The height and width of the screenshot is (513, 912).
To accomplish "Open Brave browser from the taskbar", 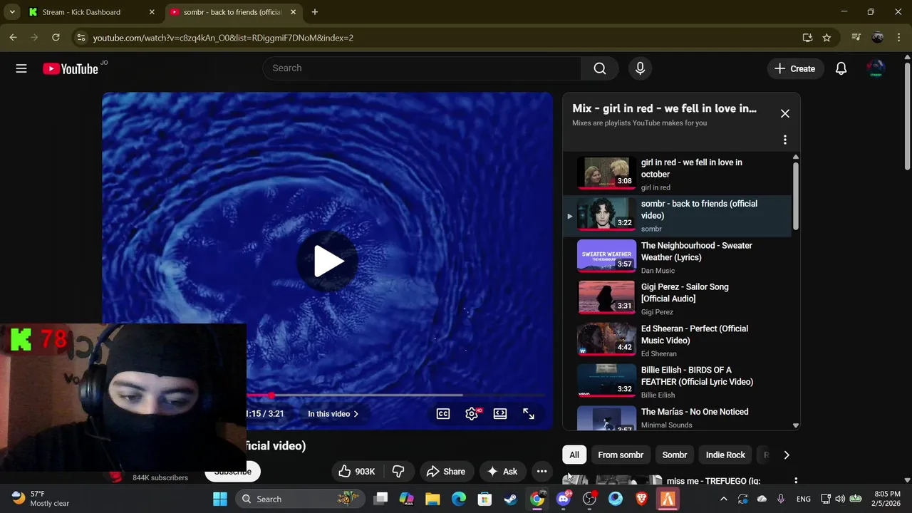I will 641,499.
